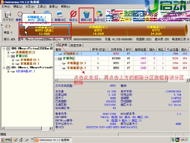Close the disk map panel with x
The width and height of the screenshot is (190, 143).
coord(2,25)
